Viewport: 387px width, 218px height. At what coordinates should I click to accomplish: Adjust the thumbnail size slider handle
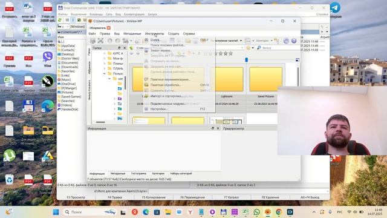click(x=246, y=60)
